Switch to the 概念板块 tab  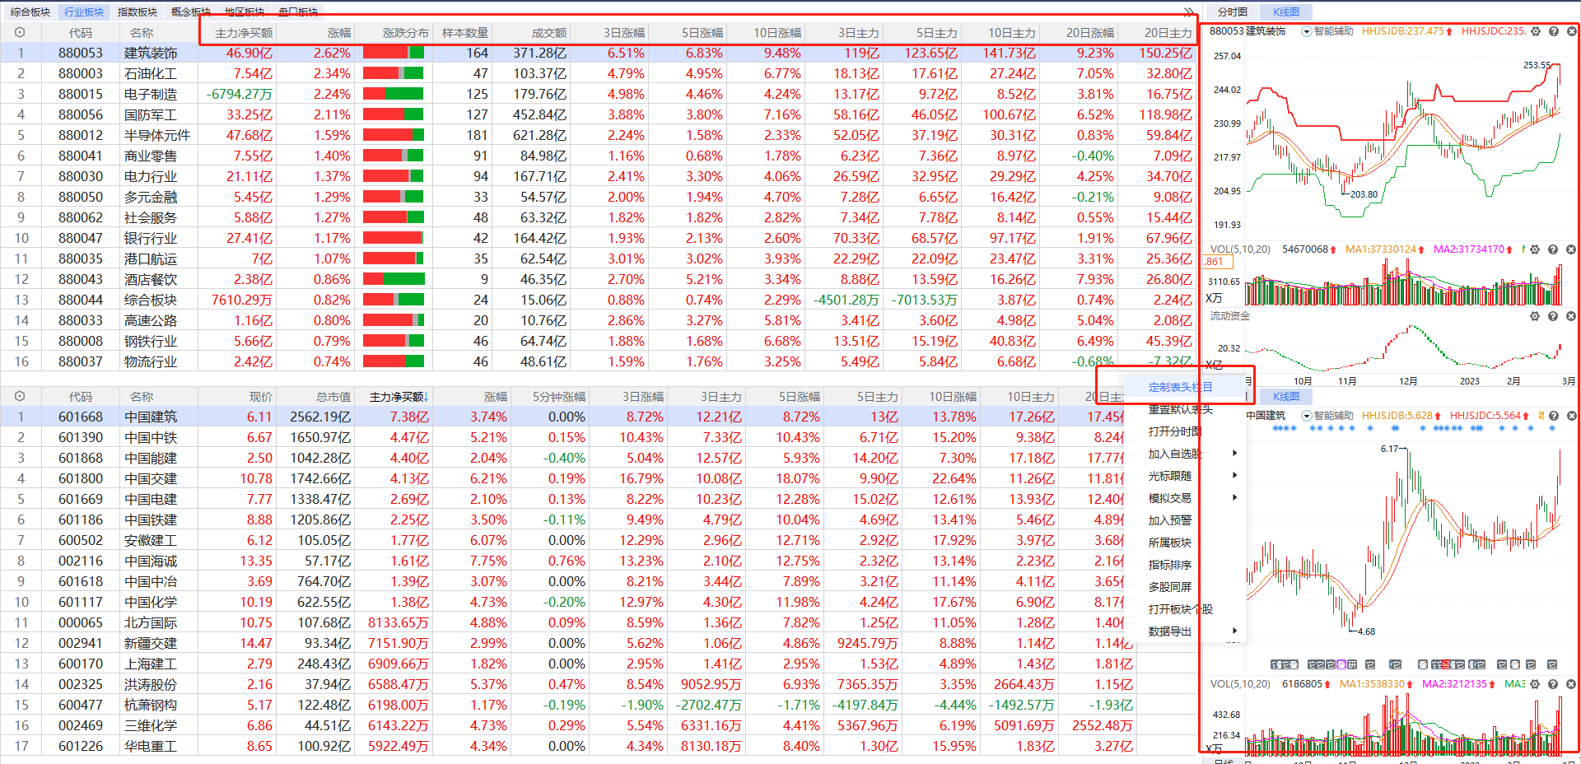click(x=191, y=12)
